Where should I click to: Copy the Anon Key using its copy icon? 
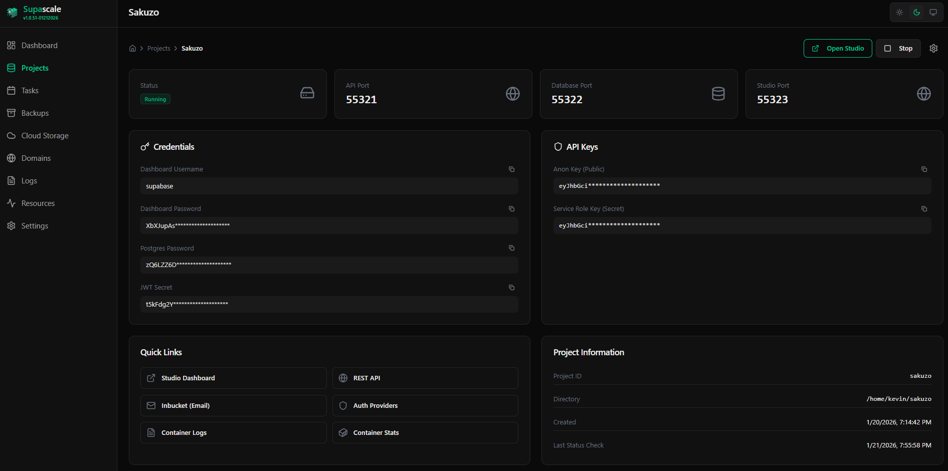[x=924, y=169]
